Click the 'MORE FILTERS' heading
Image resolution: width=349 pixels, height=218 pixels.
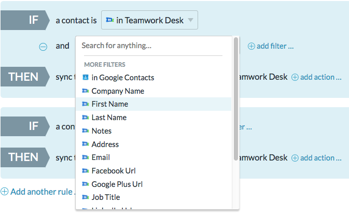tap(105, 64)
